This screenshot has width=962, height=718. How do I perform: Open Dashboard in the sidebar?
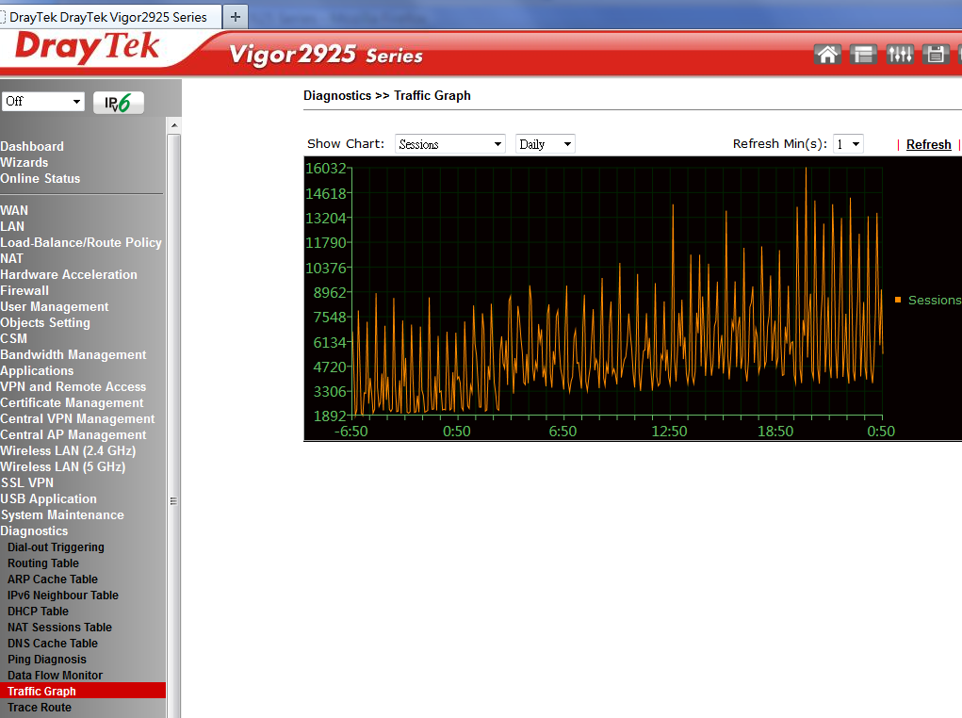[x=32, y=147]
